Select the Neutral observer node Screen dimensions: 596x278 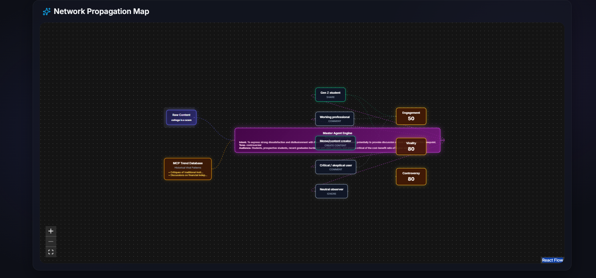pyautogui.click(x=331, y=191)
